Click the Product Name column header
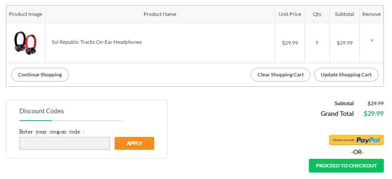The height and width of the screenshot is (179, 392). point(160,14)
